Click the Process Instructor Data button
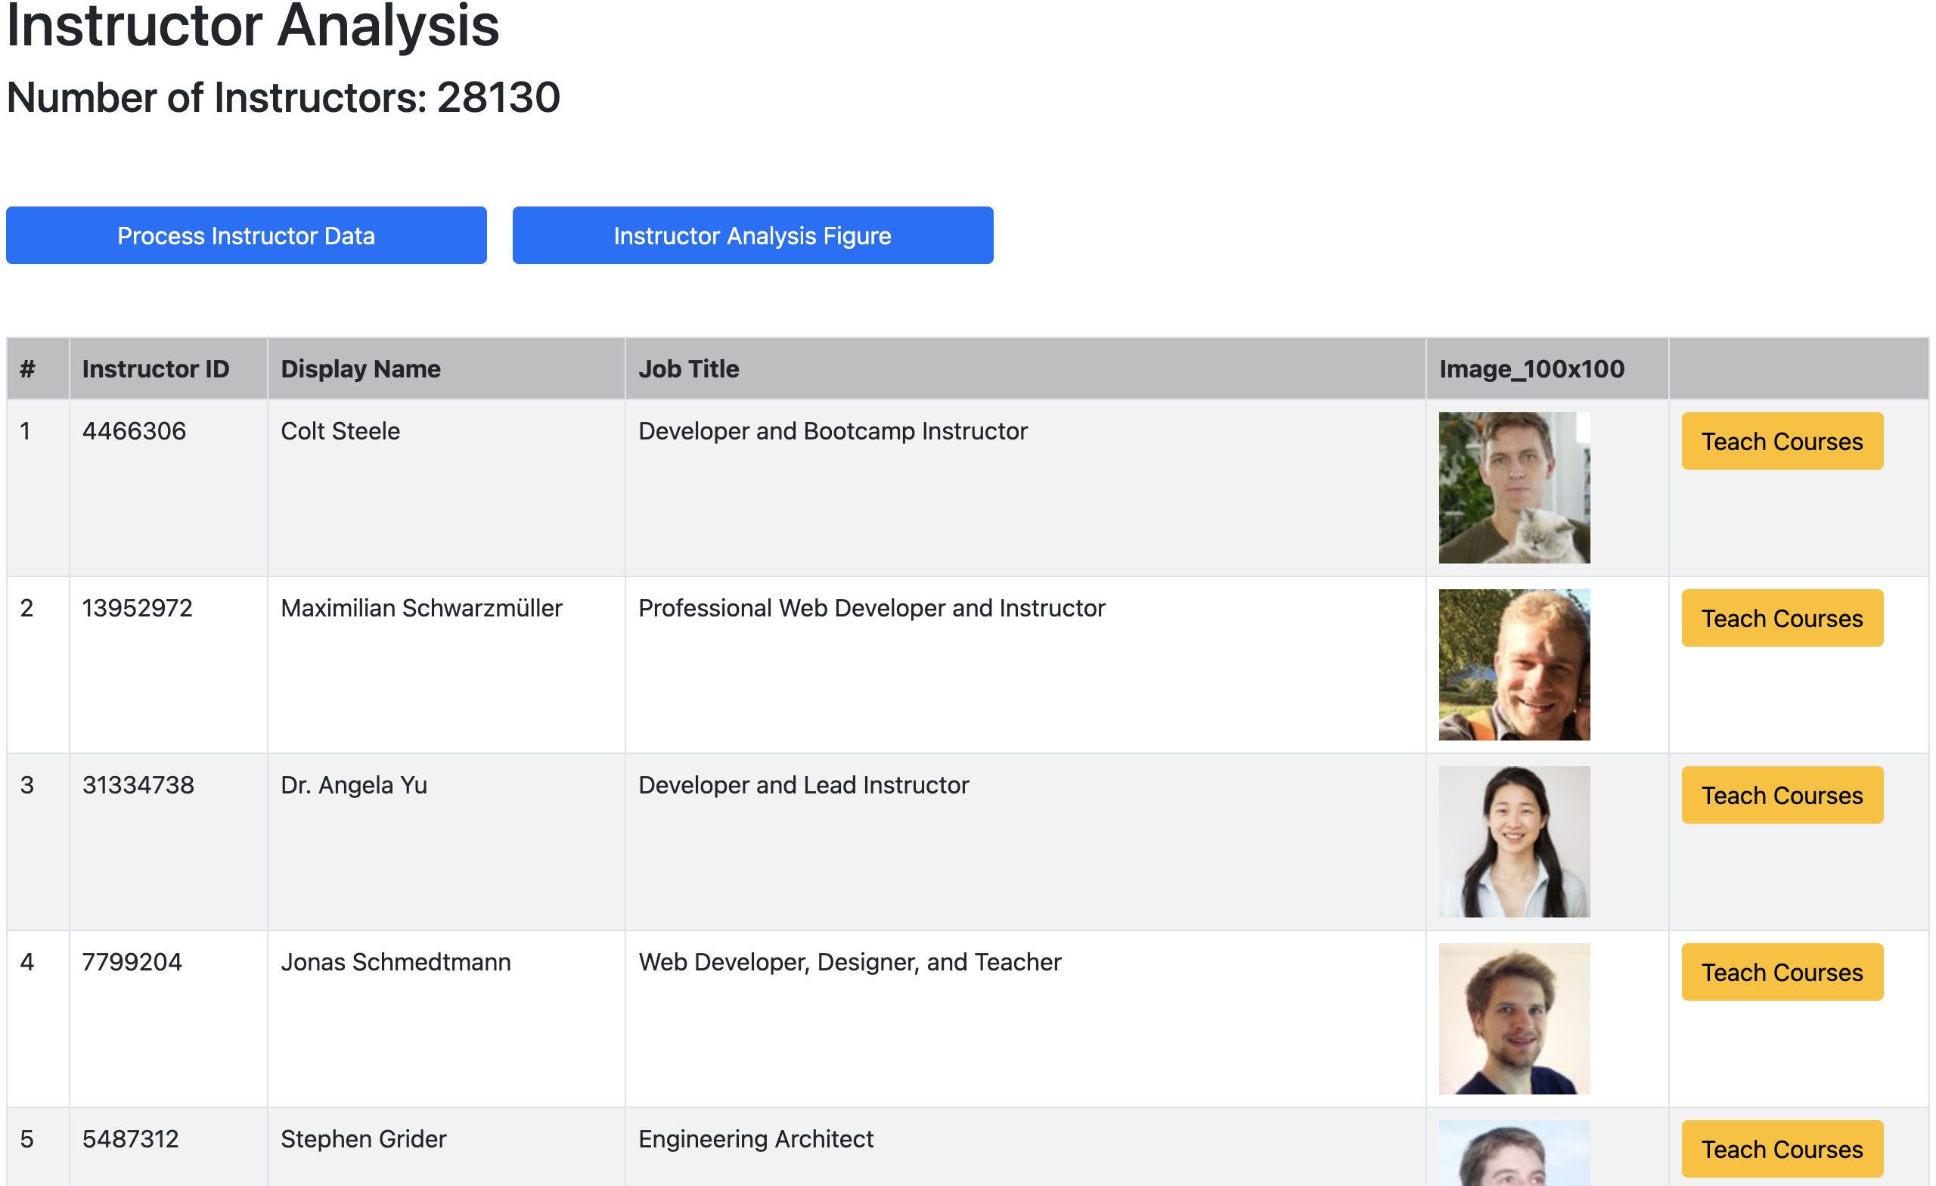 click(246, 235)
